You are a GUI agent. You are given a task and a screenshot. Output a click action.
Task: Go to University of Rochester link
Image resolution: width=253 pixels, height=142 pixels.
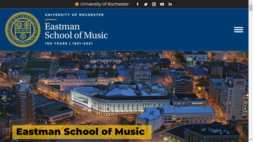click(104, 4)
